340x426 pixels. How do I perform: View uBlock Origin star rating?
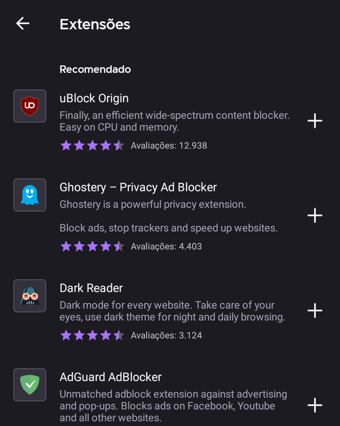point(92,146)
